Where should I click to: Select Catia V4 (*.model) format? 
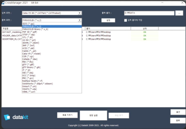(52, 54)
